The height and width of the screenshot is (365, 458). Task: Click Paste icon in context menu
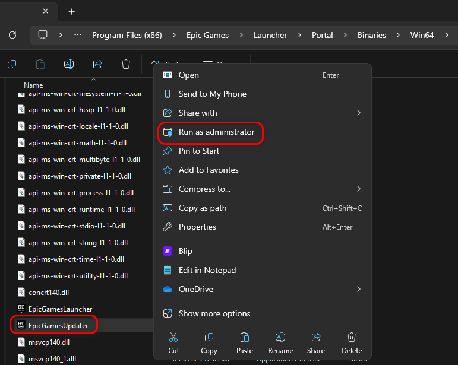click(245, 338)
